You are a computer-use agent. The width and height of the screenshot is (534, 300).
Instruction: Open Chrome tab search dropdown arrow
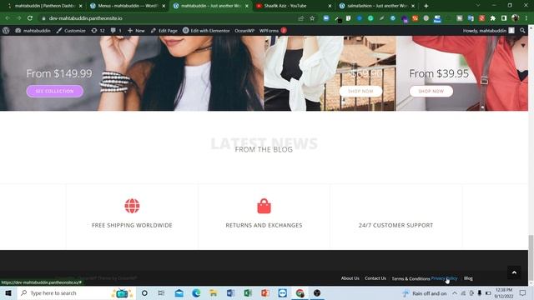point(478,6)
